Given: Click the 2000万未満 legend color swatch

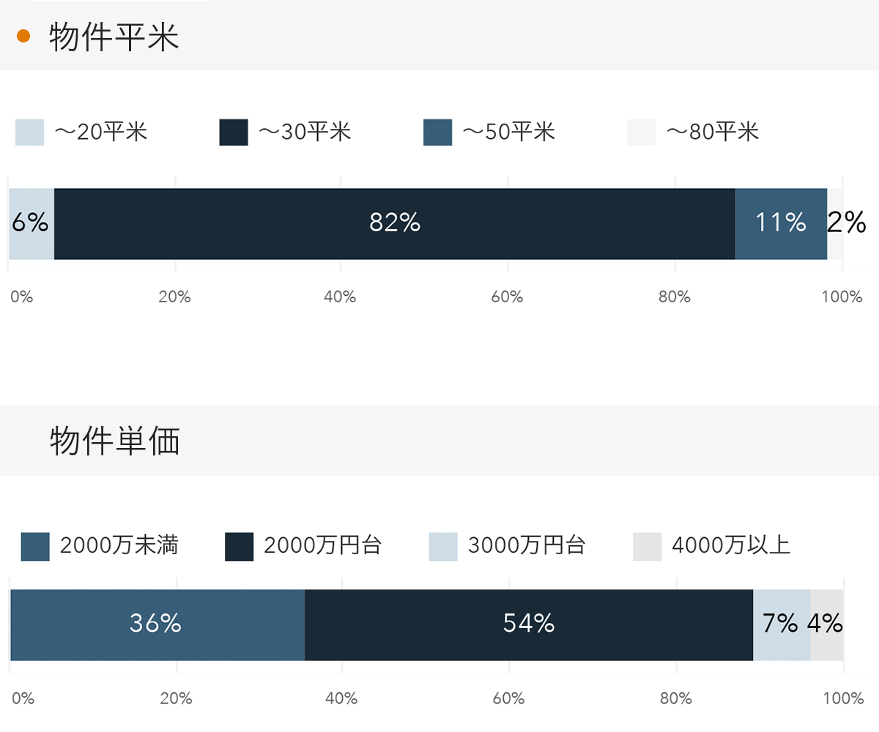Looking at the screenshot, I should coord(35,546).
